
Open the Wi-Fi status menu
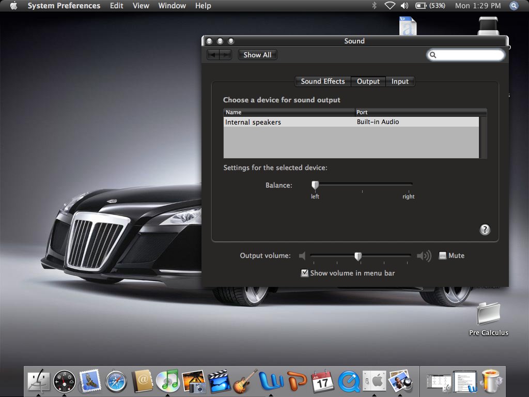(x=390, y=6)
